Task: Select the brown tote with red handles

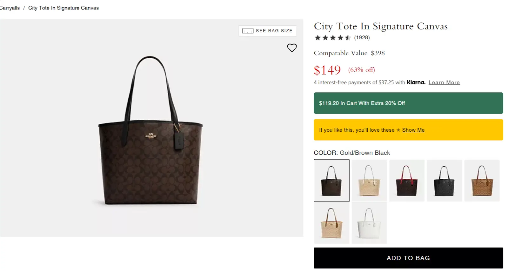Action: click(406, 180)
